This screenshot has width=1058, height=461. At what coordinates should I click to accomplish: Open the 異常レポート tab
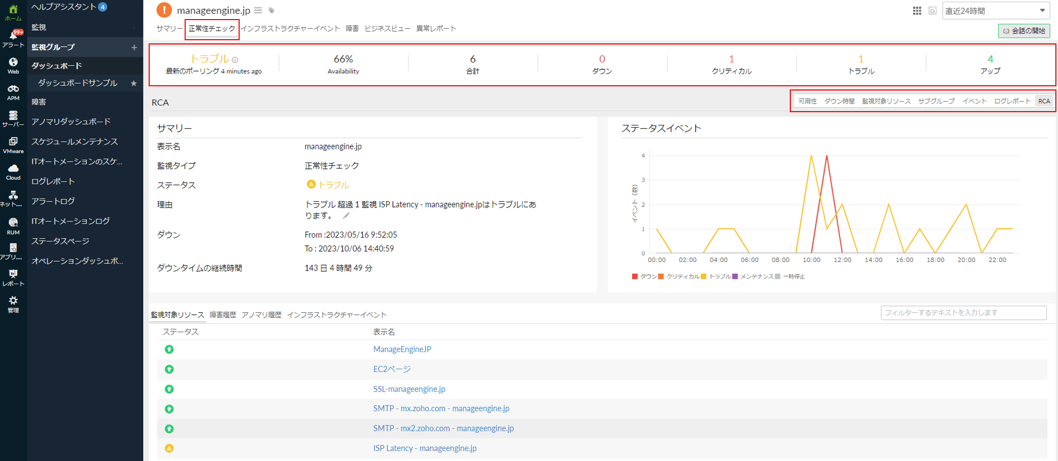(436, 29)
